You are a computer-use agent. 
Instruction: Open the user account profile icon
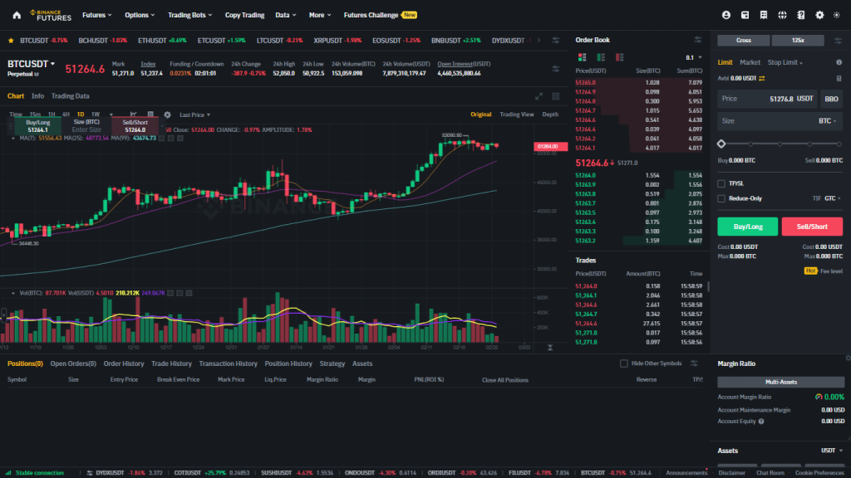(726, 15)
